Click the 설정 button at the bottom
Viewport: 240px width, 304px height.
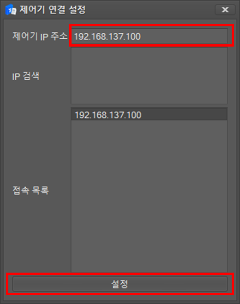point(120,284)
